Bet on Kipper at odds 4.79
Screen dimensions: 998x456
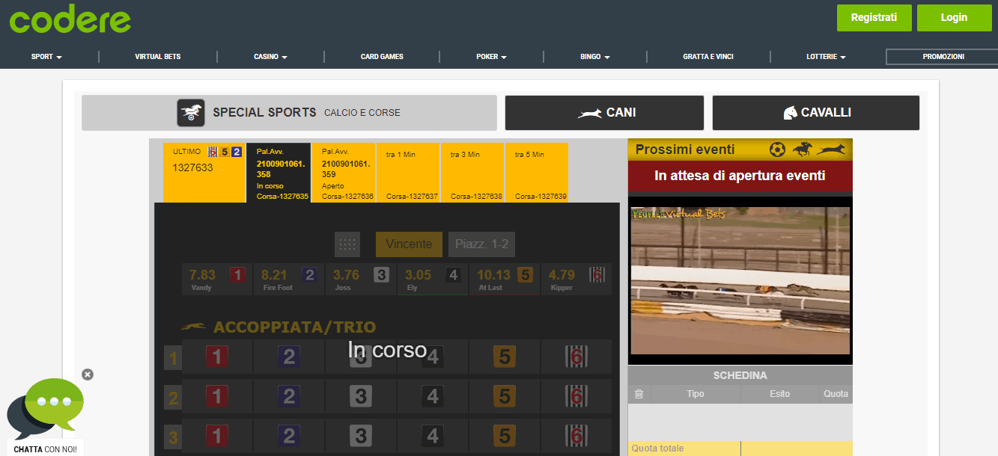[x=576, y=279]
